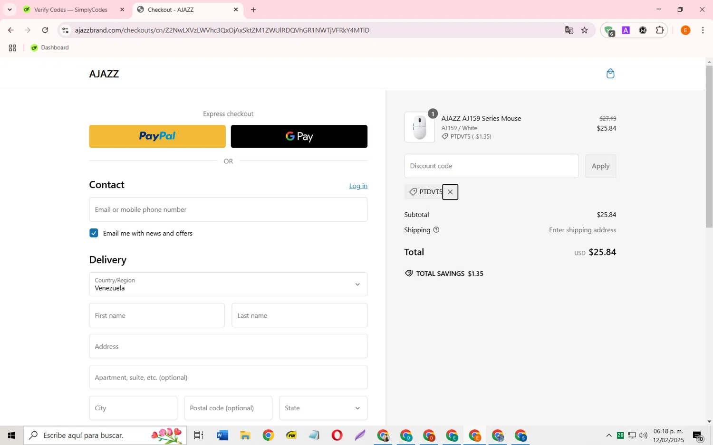This screenshot has height=445, width=713.
Task: Open the orange E profile avatar
Action: point(685,30)
